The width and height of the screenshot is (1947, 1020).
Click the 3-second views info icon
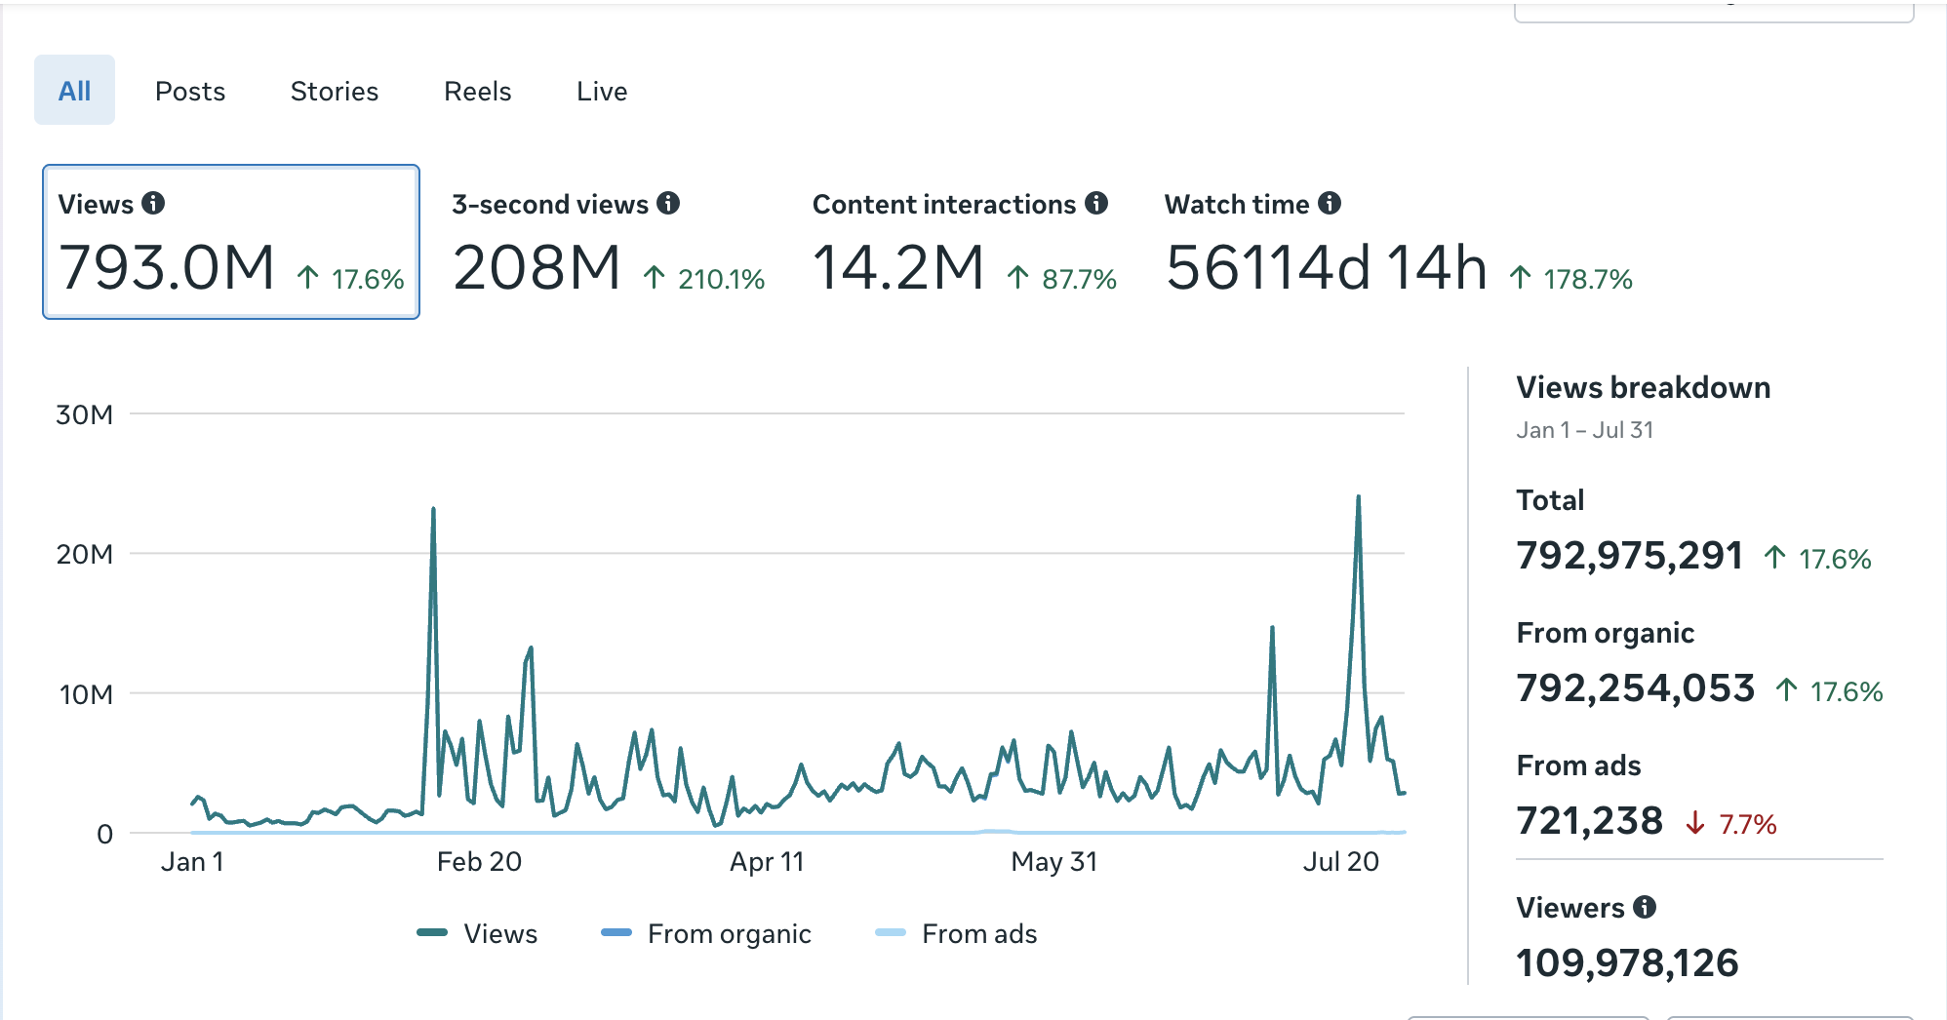pyautogui.click(x=668, y=203)
